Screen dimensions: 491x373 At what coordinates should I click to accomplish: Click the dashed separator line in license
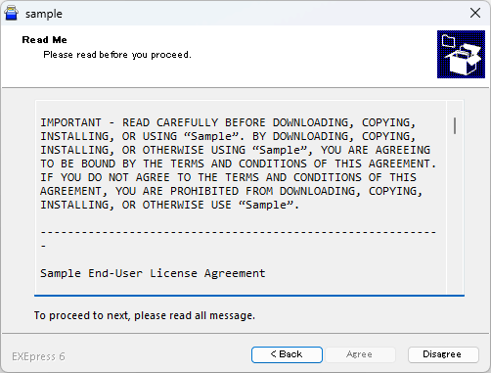(x=239, y=232)
